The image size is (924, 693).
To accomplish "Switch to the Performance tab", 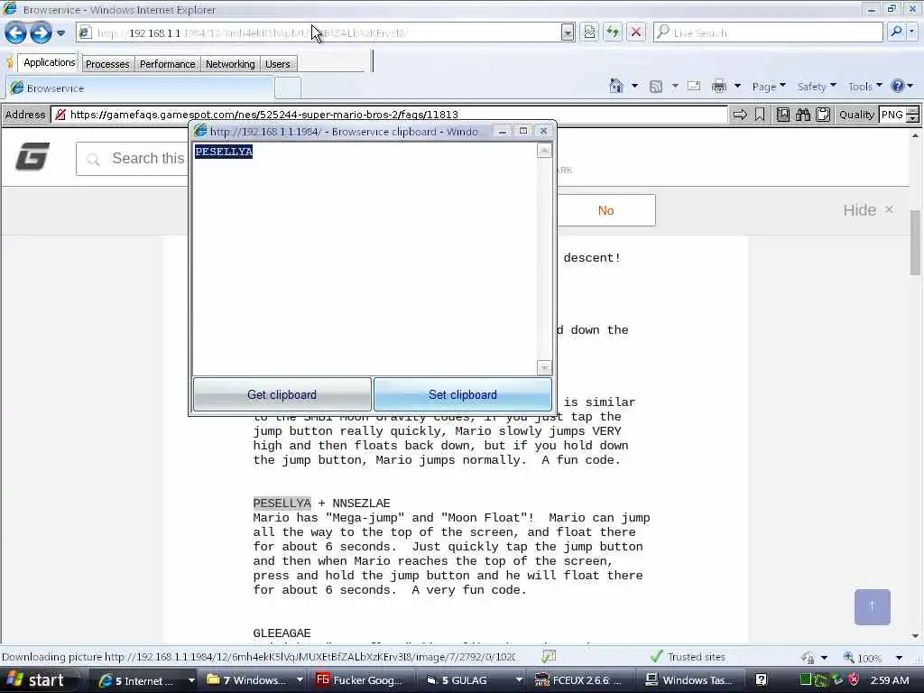I will click(167, 64).
